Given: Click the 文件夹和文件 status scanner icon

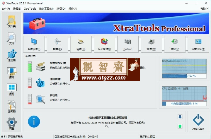Looking at the screenshot, I should click(x=40, y=66).
